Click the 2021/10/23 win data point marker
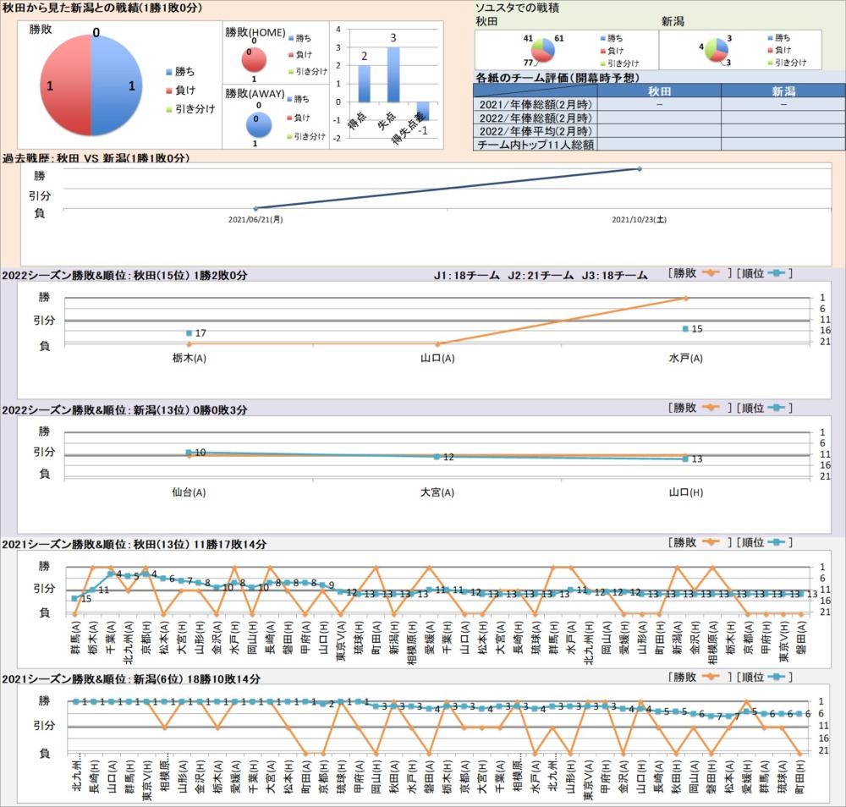The width and height of the screenshot is (846, 807). point(639,169)
